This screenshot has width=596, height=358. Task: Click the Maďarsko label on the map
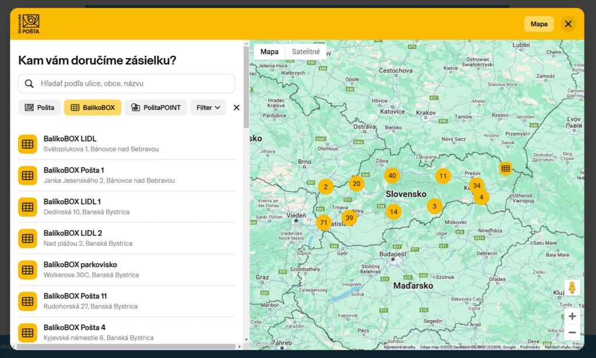pyautogui.click(x=413, y=285)
